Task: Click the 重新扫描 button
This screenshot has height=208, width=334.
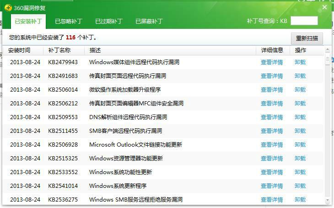Action: 307,38
